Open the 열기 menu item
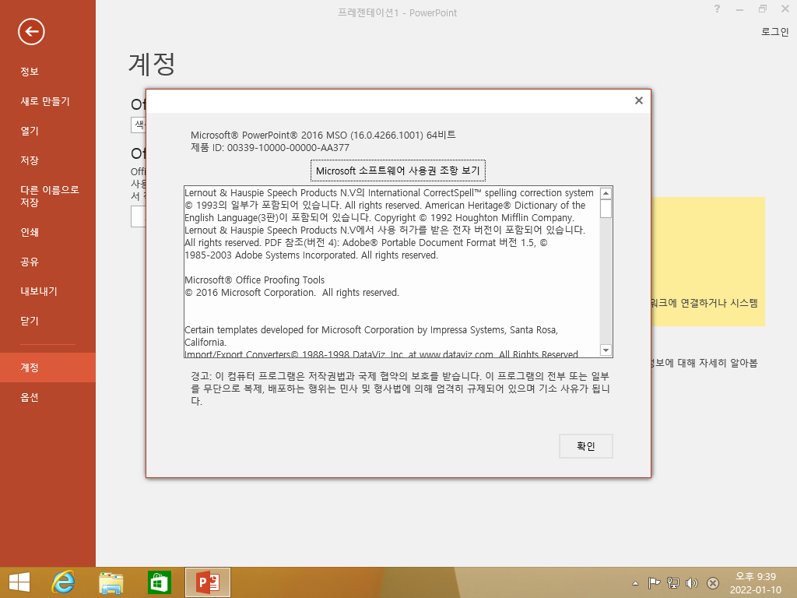797x598 pixels. click(30, 131)
